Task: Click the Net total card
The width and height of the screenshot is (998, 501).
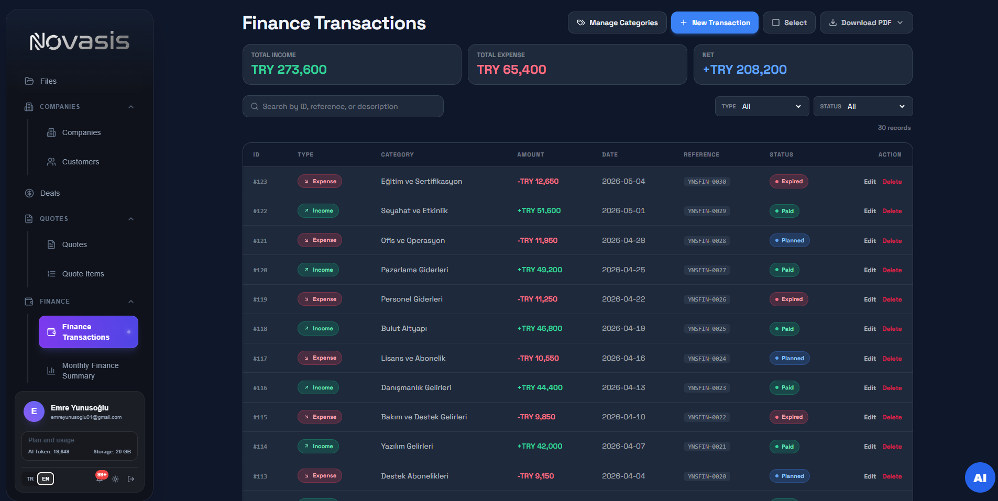Action: pos(803,64)
